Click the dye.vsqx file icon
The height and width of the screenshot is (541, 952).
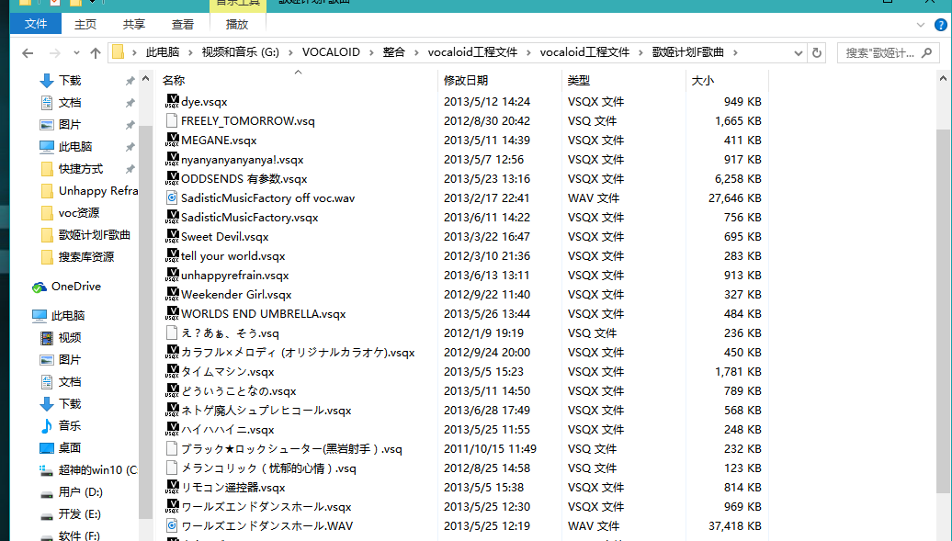(172, 101)
